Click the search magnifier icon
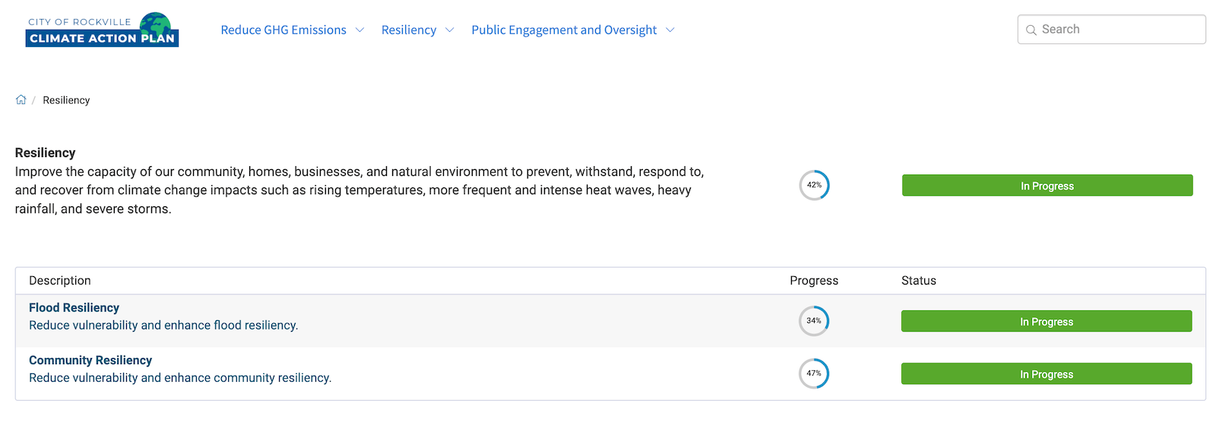Image resolution: width=1216 pixels, height=431 pixels. point(1031,30)
